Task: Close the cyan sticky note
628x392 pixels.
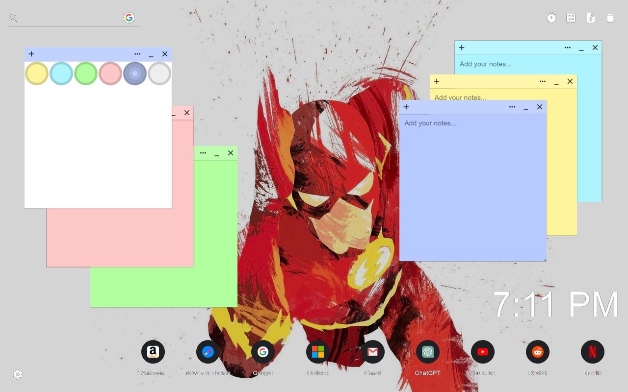Action: [x=595, y=48]
